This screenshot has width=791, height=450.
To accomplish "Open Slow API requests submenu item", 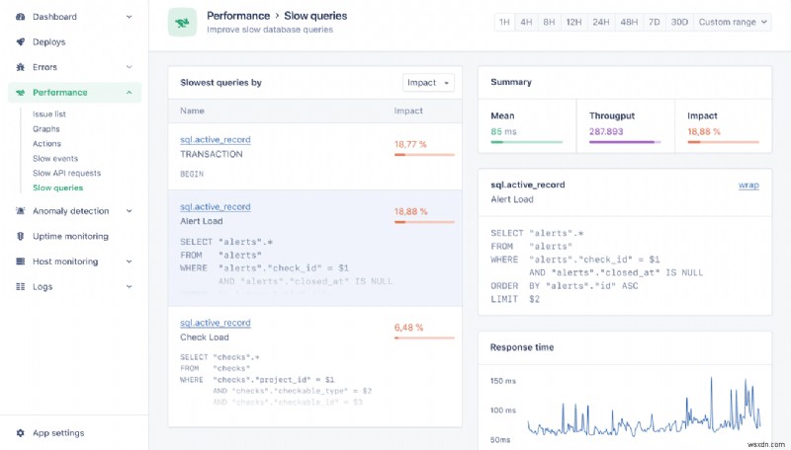I will tap(66, 173).
